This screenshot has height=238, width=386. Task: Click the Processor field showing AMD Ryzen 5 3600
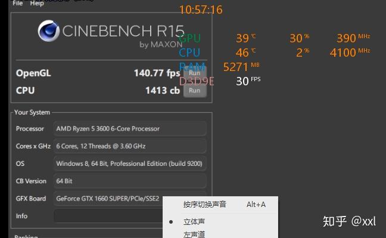click(130, 128)
